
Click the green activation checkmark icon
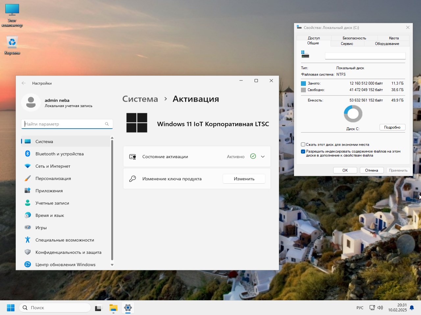click(253, 156)
